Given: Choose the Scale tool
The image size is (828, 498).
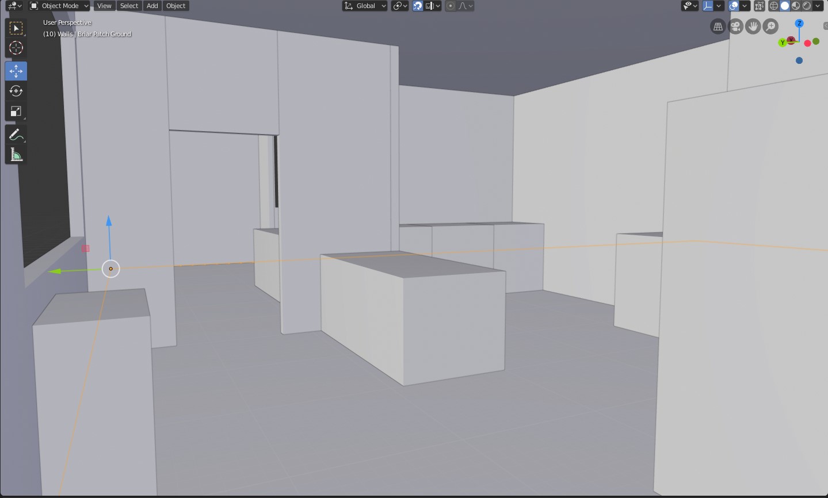Looking at the screenshot, I should 16,112.
